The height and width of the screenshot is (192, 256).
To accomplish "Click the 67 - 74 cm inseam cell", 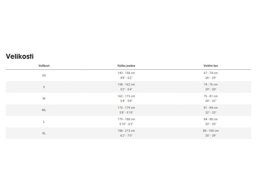I will click(210, 75).
